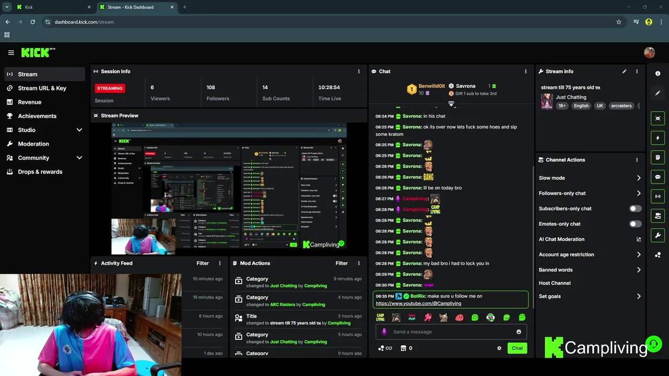
Task: Open a new browser tab
Action: coord(184,7)
